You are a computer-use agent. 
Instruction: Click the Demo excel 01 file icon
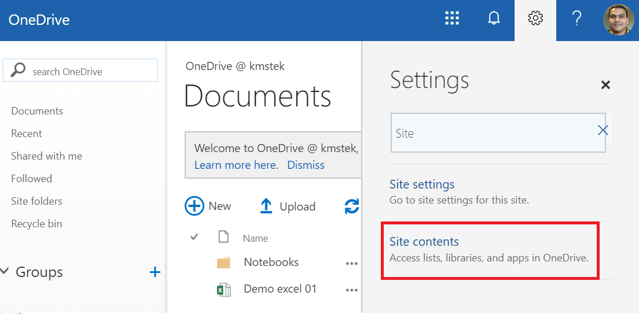point(224,289)
